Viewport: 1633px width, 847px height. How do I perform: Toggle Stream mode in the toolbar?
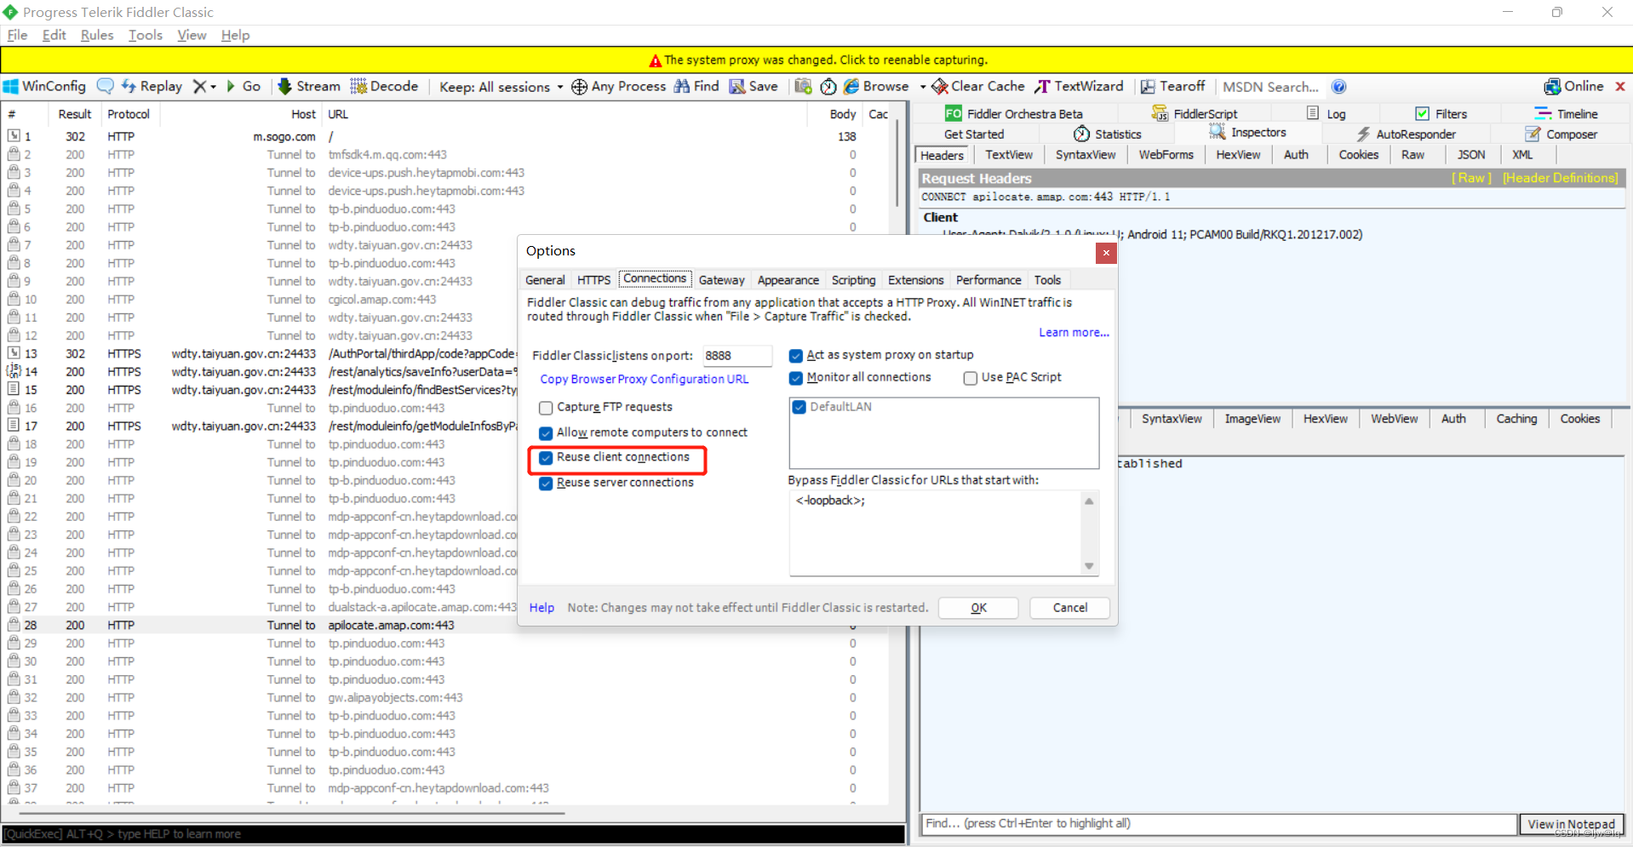coord(309,86)
